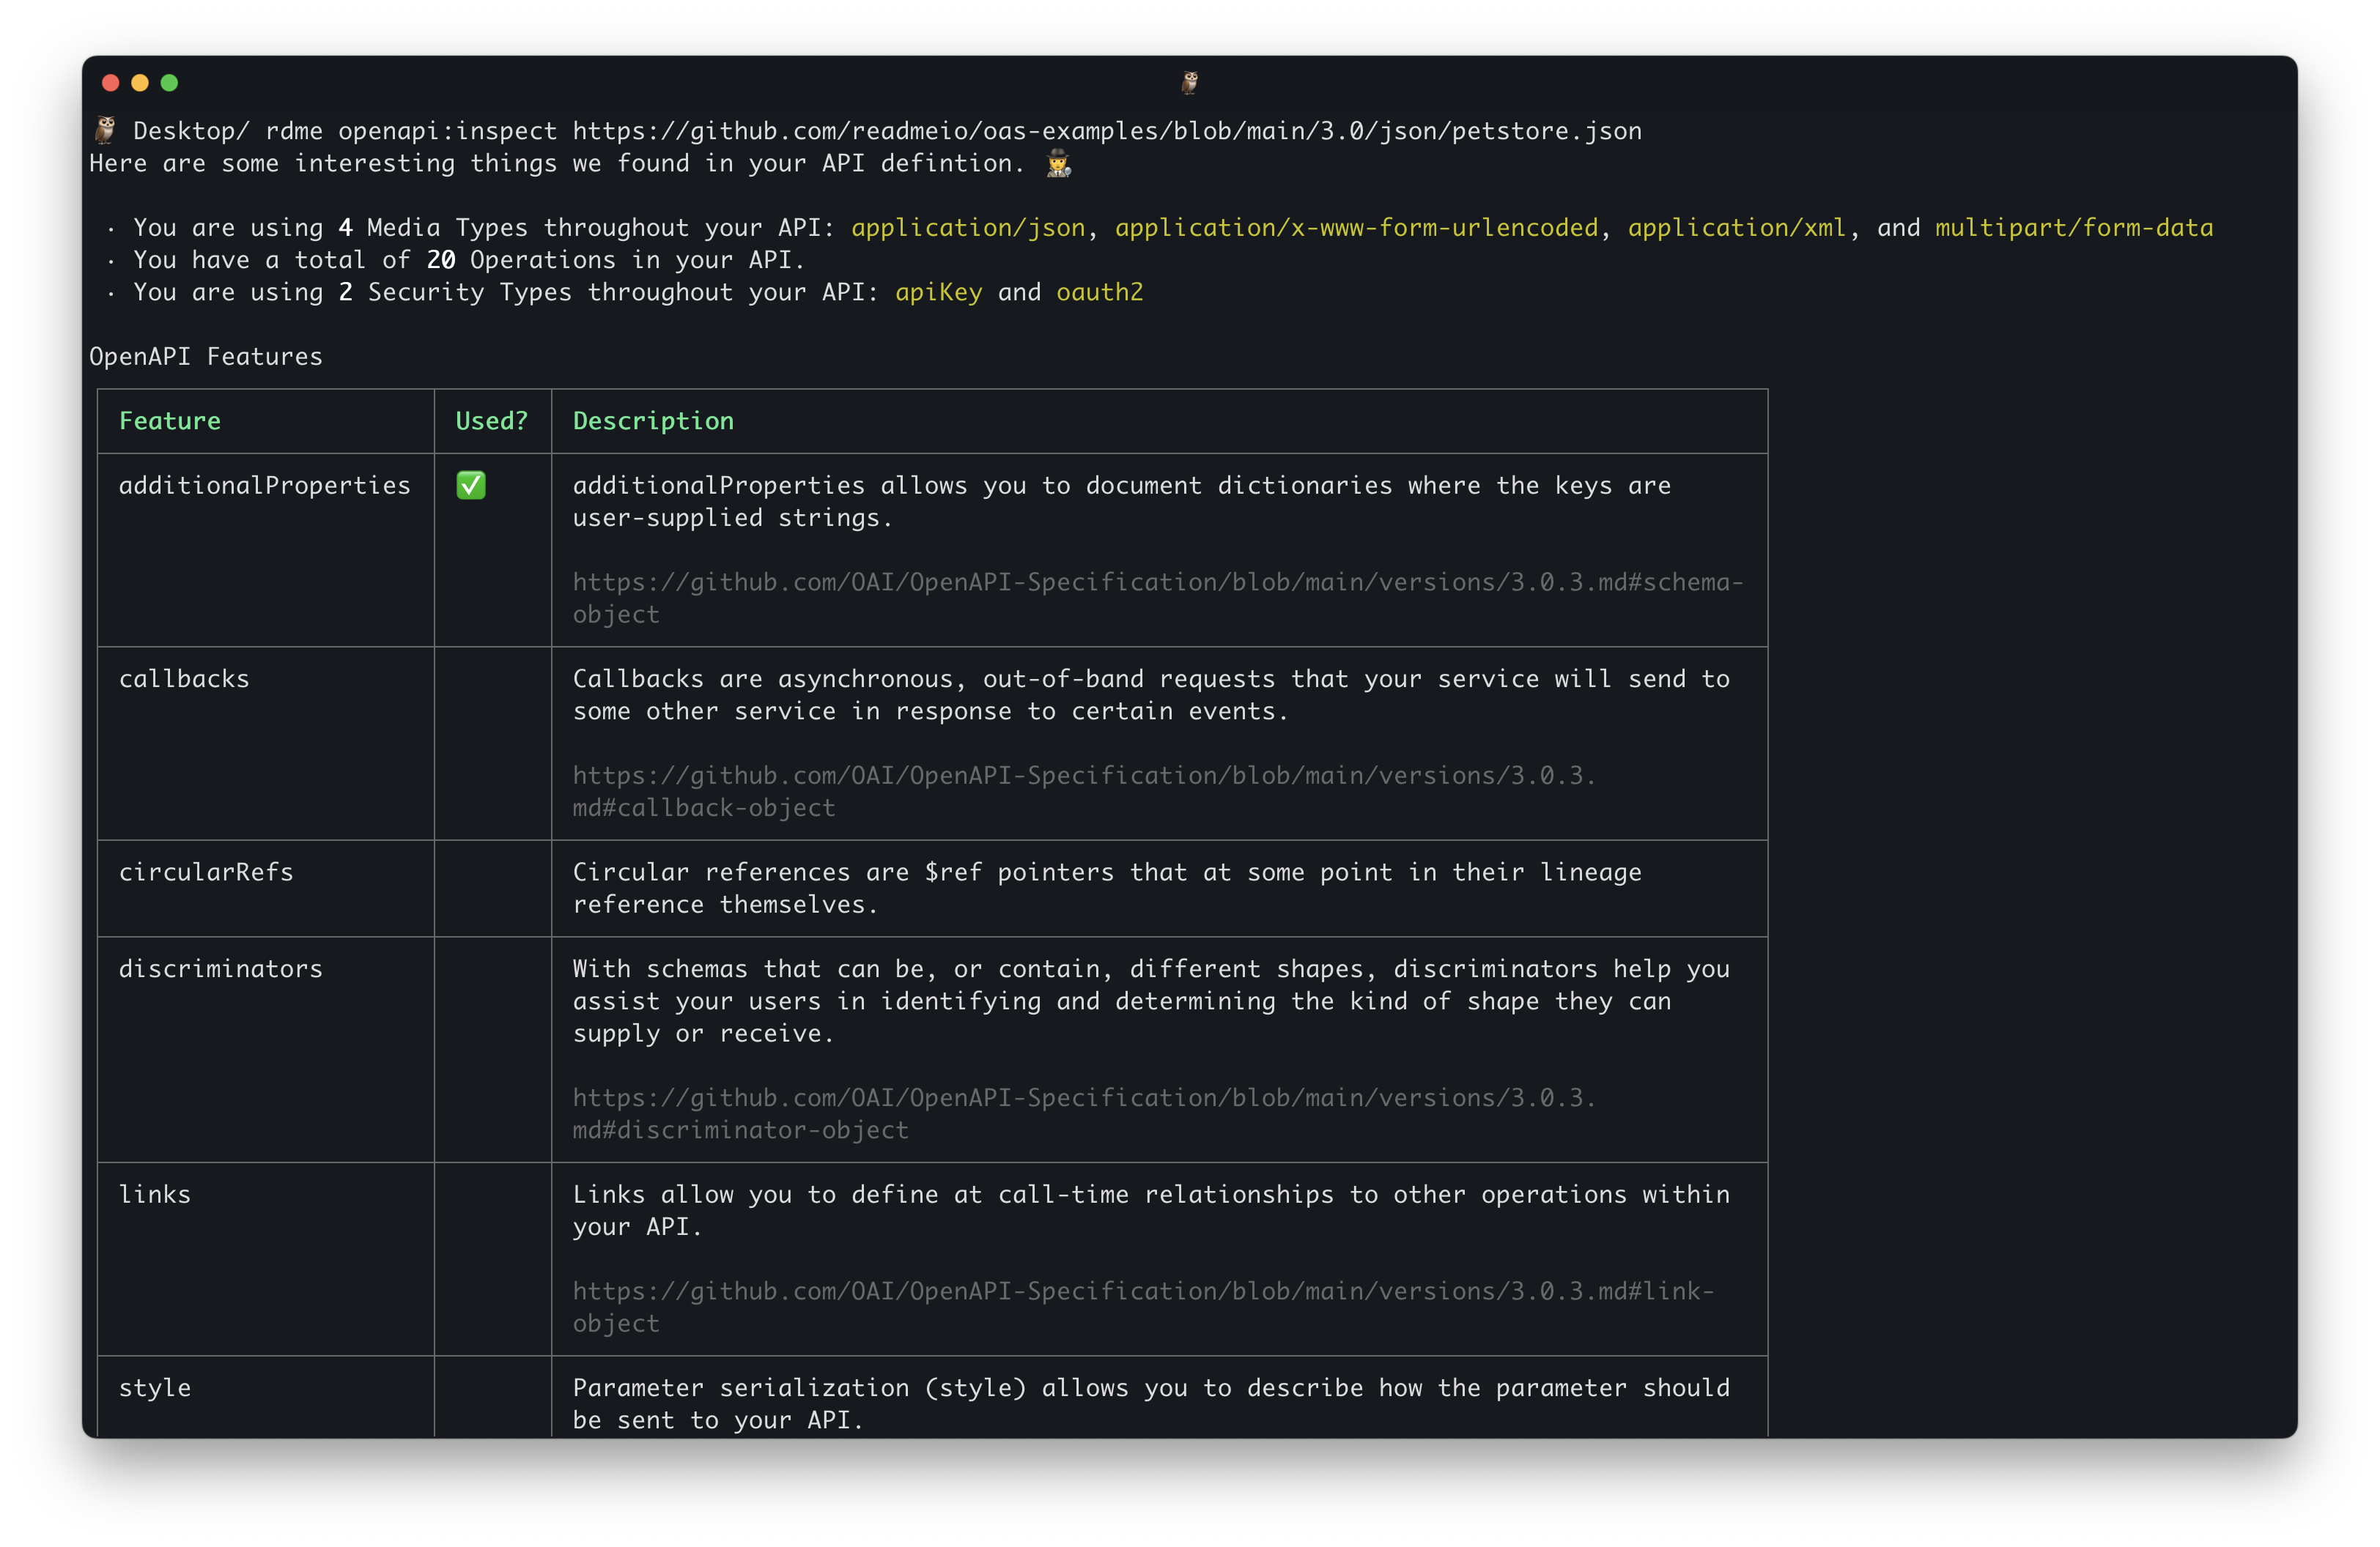Click the red close window button
Screen dimensions: 2380x1547
111,83
